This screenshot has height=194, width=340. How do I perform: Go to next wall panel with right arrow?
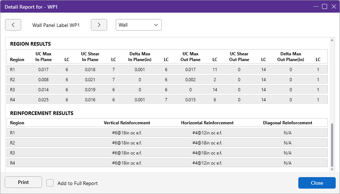click(99, 25)
